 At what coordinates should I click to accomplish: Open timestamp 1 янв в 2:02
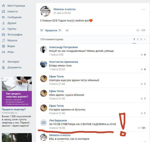point(56,55)
